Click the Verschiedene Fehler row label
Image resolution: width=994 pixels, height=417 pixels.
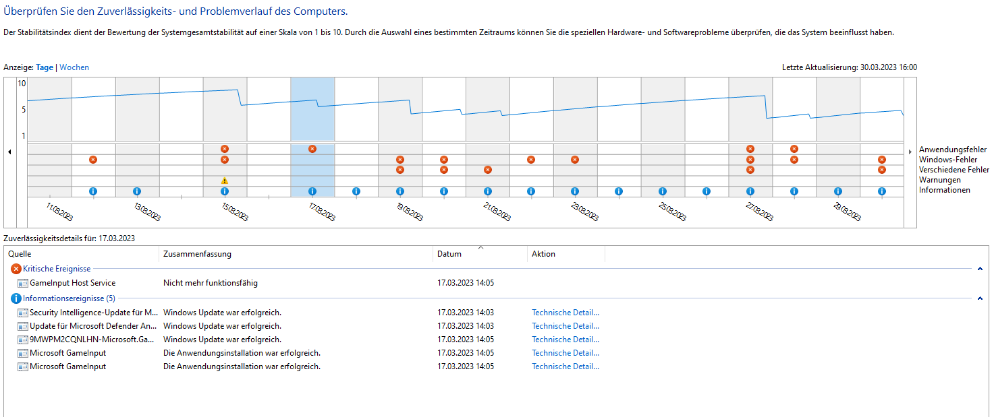click(x=954, y=170)
